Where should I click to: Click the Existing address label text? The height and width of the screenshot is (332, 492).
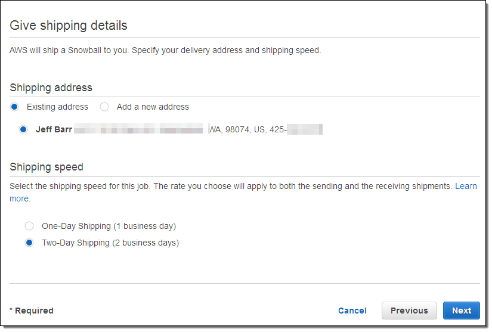coord(57,107)
